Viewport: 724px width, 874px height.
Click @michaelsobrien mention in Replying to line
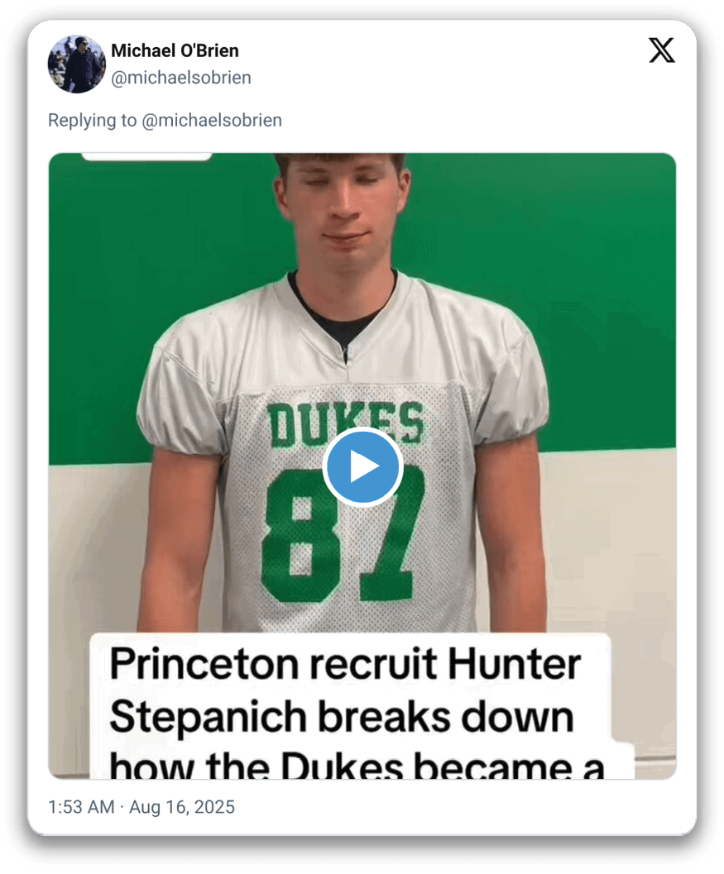[x=212, y=120]
